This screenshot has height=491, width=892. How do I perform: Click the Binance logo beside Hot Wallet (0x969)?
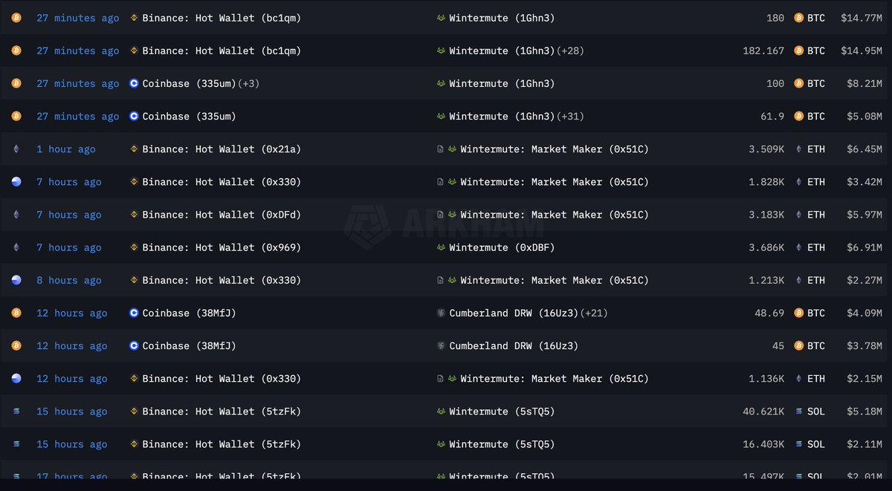[134, 247]
